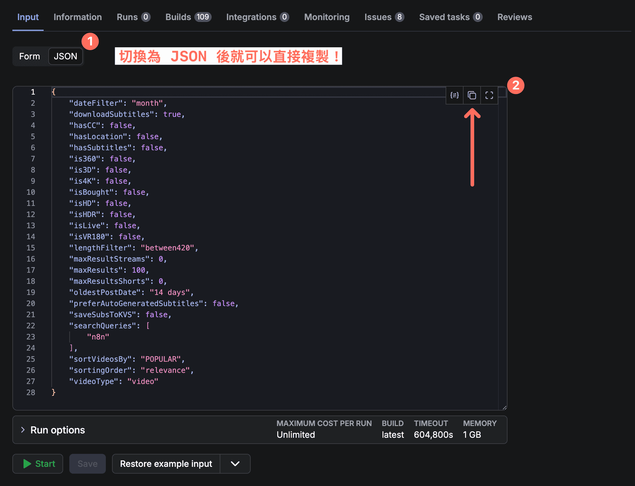Click the green Start play icon
Image resolution: width=635 pixels, height=486 pixels.
click(27, 464)
